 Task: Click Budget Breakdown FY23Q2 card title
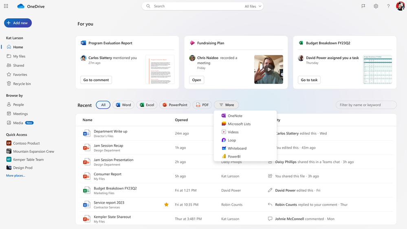328,43
